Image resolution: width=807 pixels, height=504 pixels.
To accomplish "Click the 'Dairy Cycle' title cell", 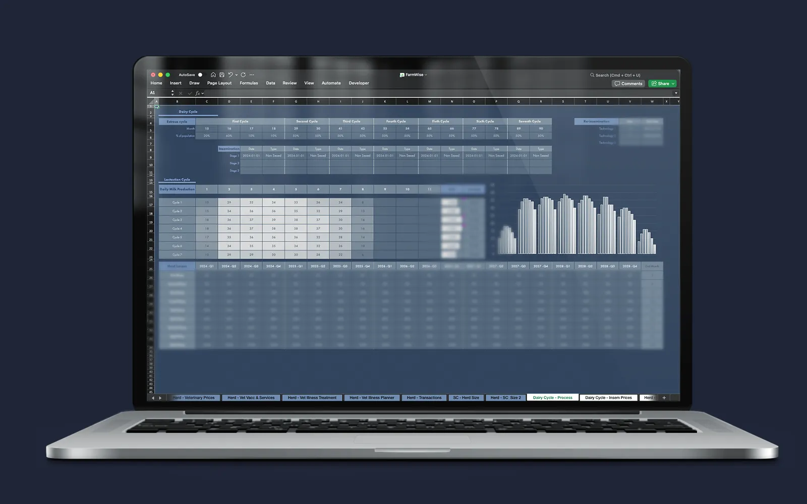I will click(x=188, y=112).
